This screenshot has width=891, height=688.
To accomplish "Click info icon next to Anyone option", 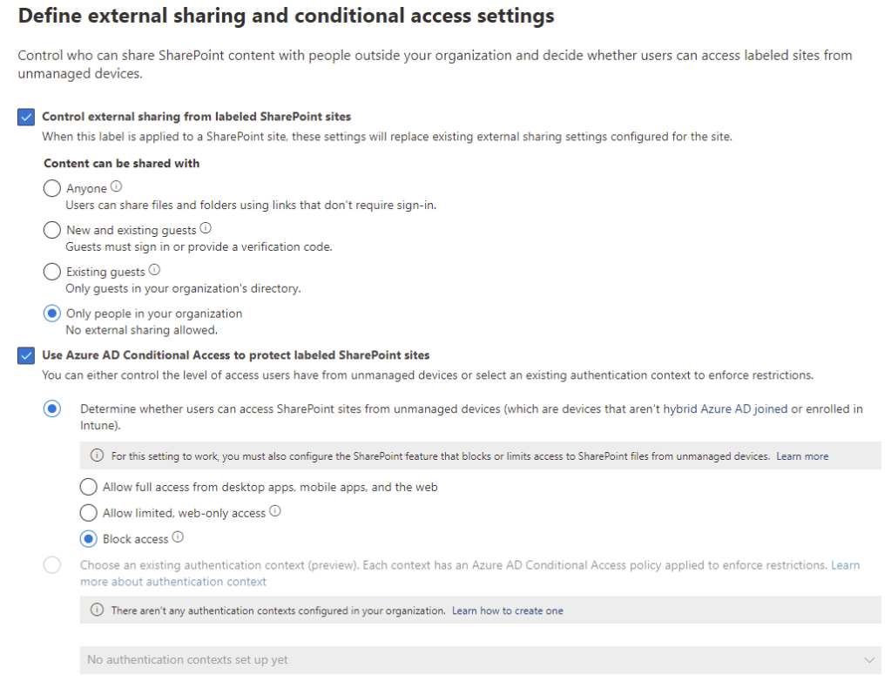I will pyautogui.click(x=117, y=186).
